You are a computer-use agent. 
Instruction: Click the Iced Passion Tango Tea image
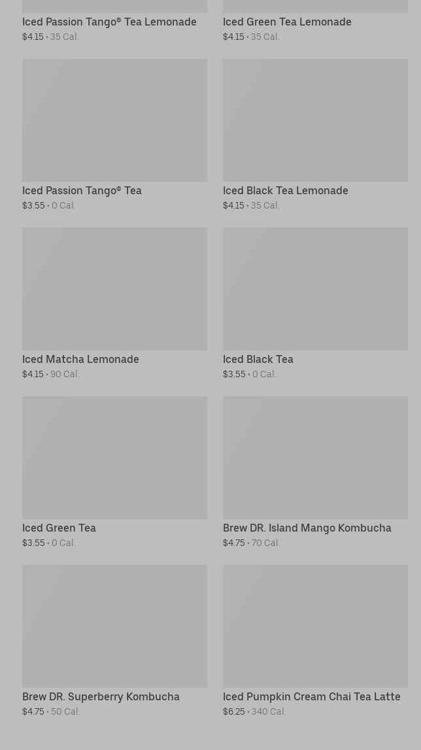point(114,120)
